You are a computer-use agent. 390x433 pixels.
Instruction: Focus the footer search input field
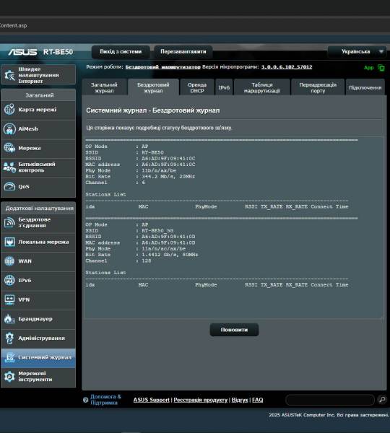coord(330,400)
